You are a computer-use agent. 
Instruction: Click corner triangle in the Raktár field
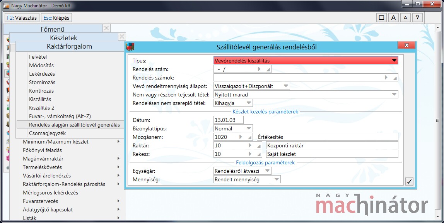tap(259, 146)
